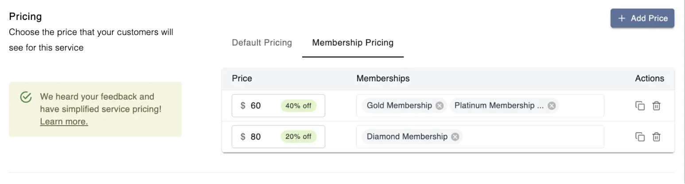This screenshot has width=685, height=184.
Task: Switch to Default Pricing tab
Action: point(262,43)
